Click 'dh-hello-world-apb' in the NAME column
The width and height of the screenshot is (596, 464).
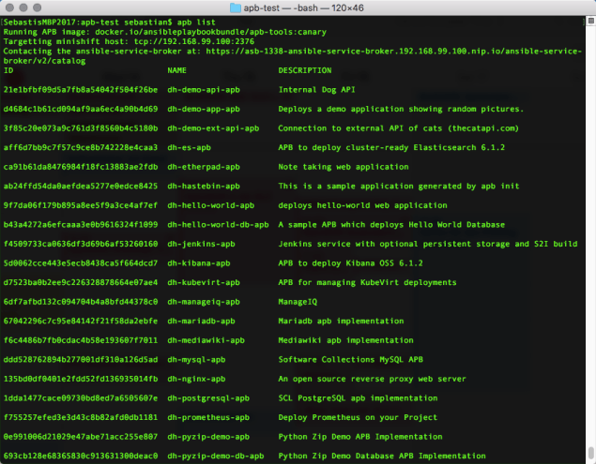(211, 205)
